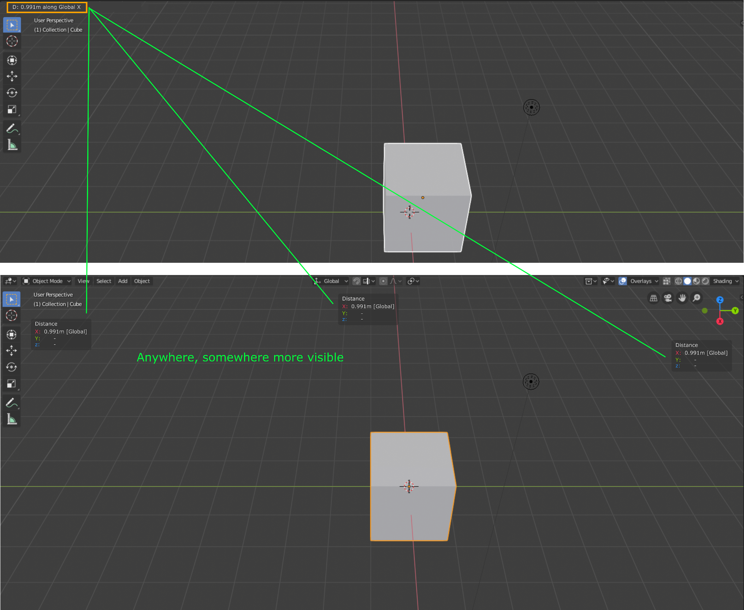Open the pivot point dropdown
Viewport: 744px width, 610px height.
413,281
